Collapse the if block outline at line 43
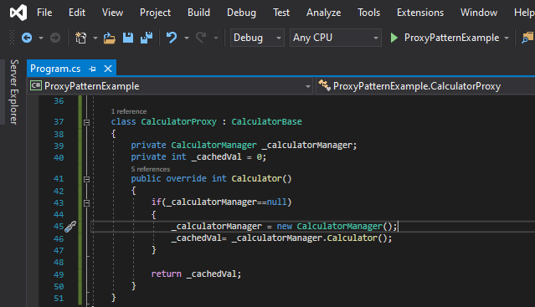 (x=87, y=202)
